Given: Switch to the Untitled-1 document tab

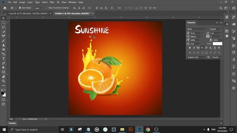Looking at the screenshot, I should (x=73, y=13).
